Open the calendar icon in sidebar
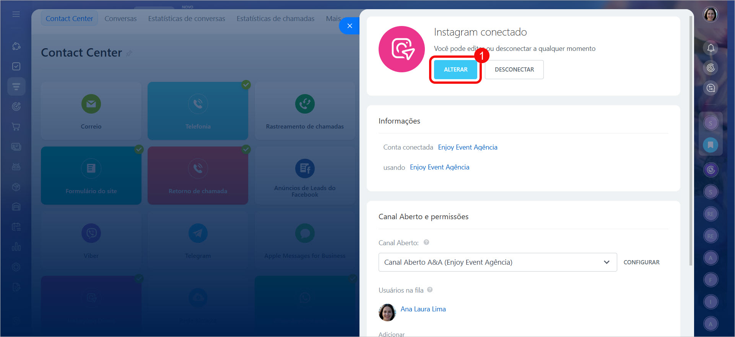The image size is (735, 337). [16, 226]
